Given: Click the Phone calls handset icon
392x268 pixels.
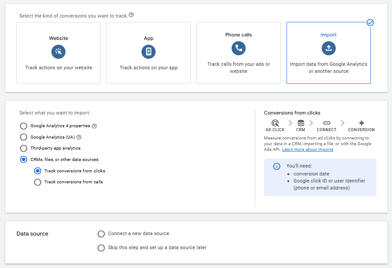Looking at the screenshot, I should [x=238, y=48].
